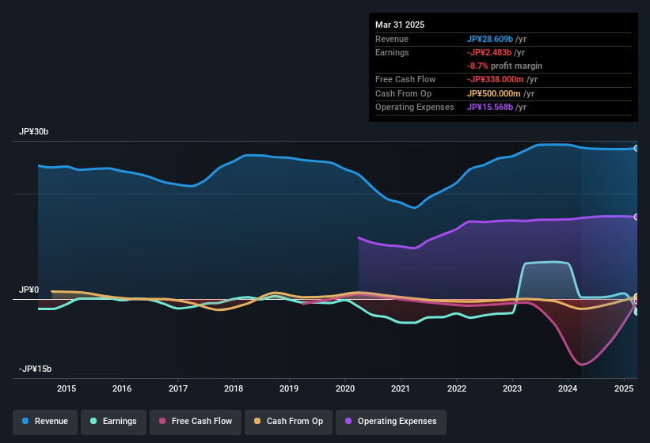The width and height of the screenshot is (650, 443).
Task: Select the Earnings endpoint marker on teal line
Action: (637, 312)
